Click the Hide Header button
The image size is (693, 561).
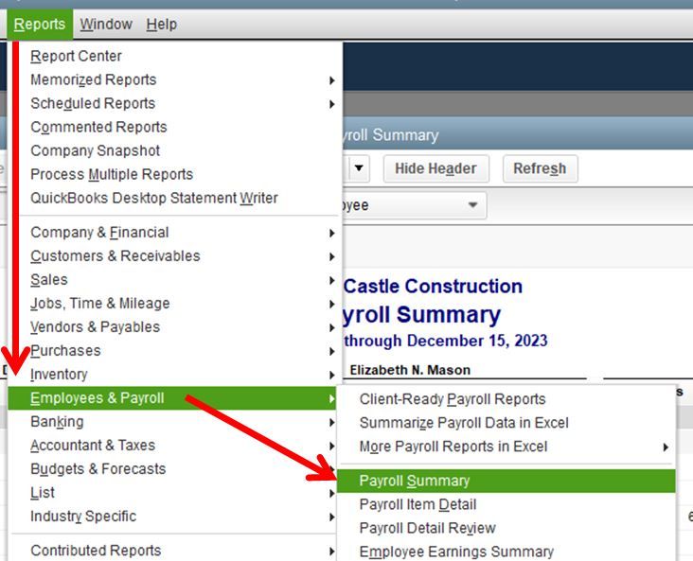436,168
